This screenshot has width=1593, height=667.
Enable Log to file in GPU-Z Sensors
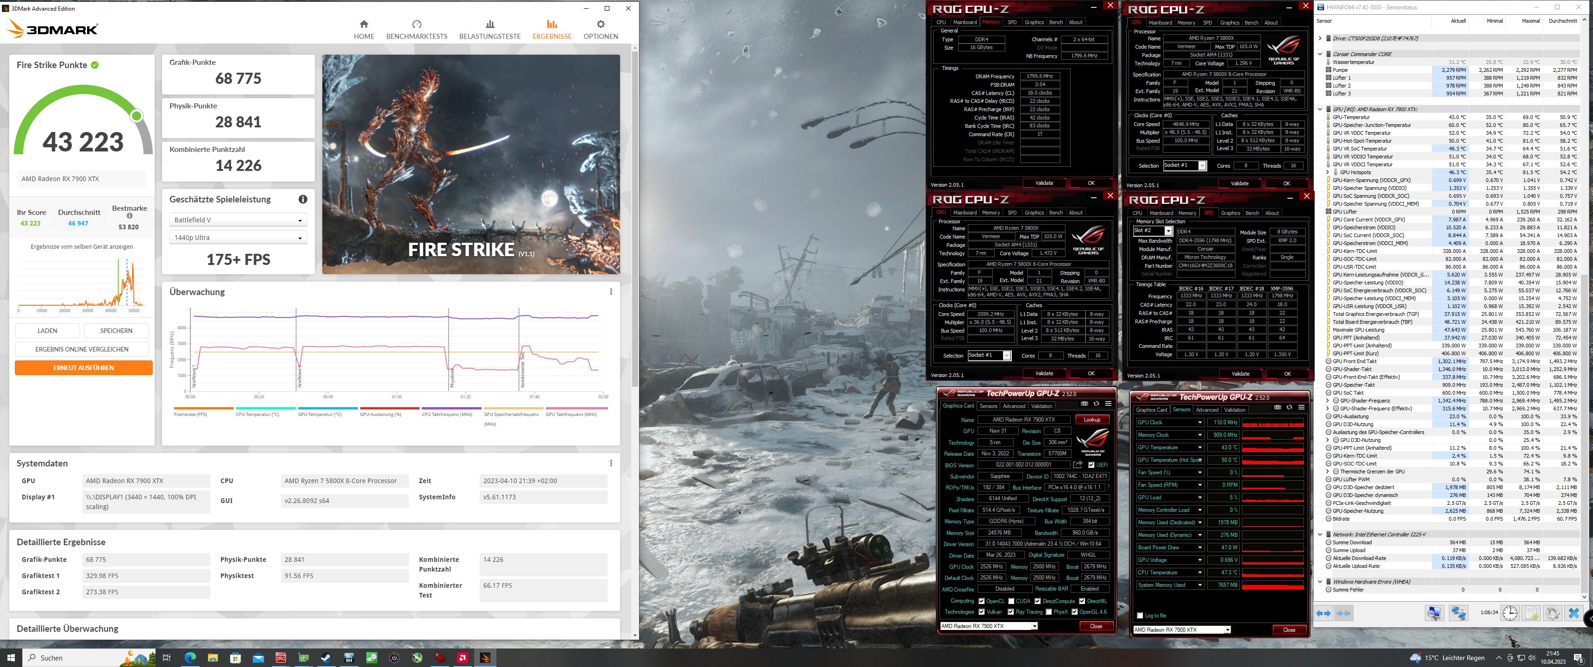tap(1140, 615)
